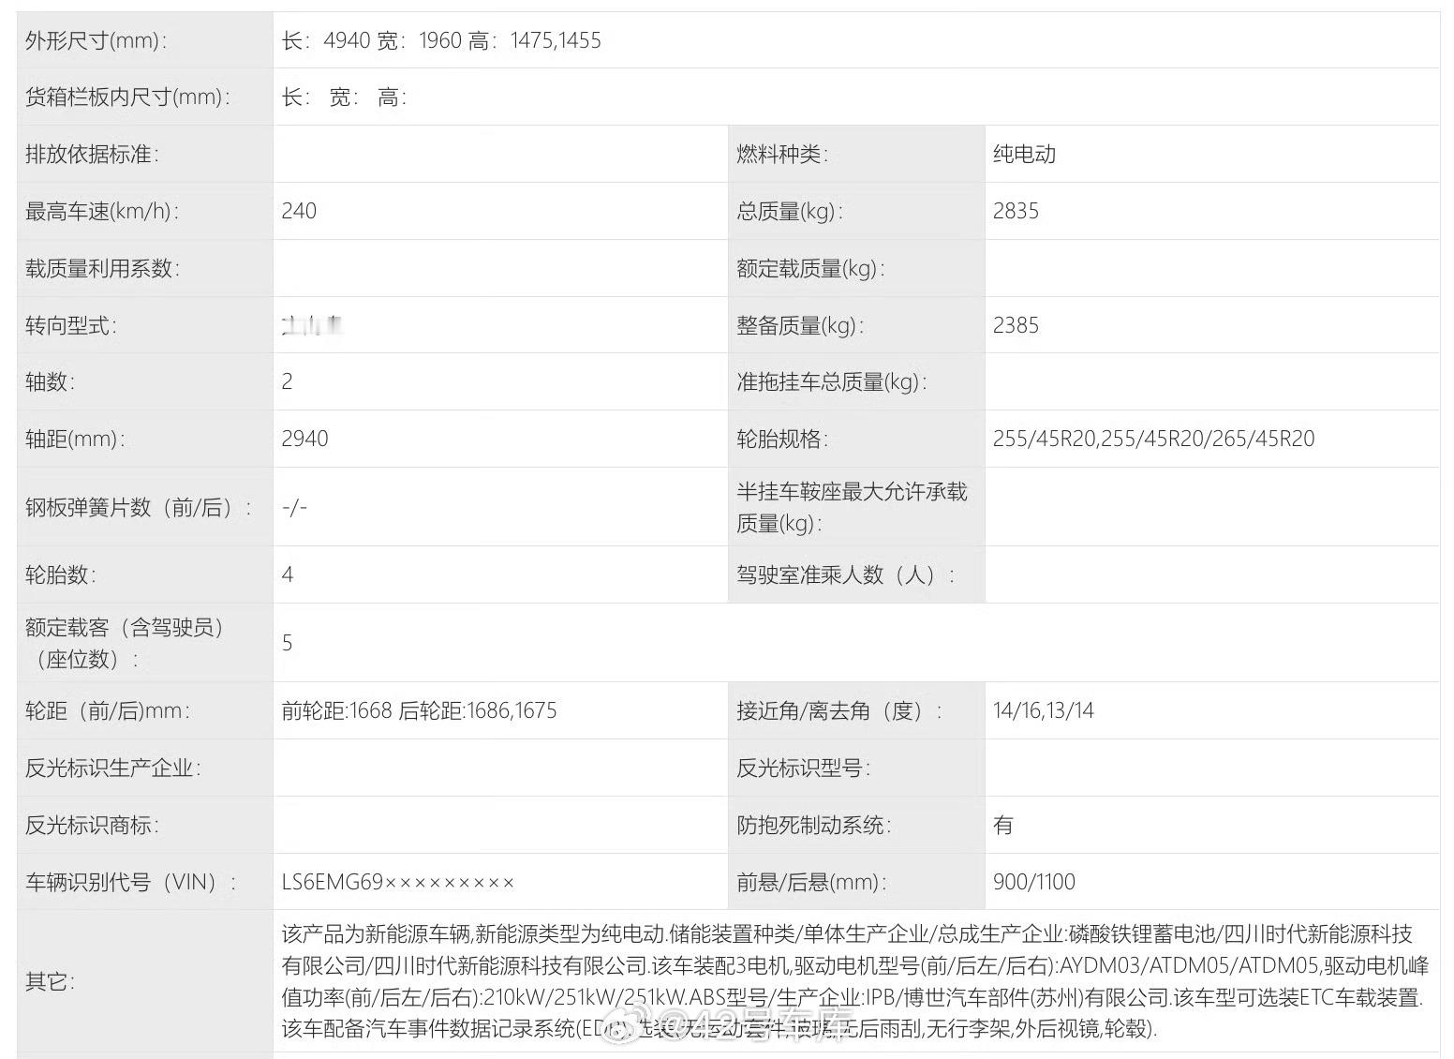Click the 额定载质量(kg) label
Image resolution: width=1454 pixels, height=1059 pixels.
810,269
